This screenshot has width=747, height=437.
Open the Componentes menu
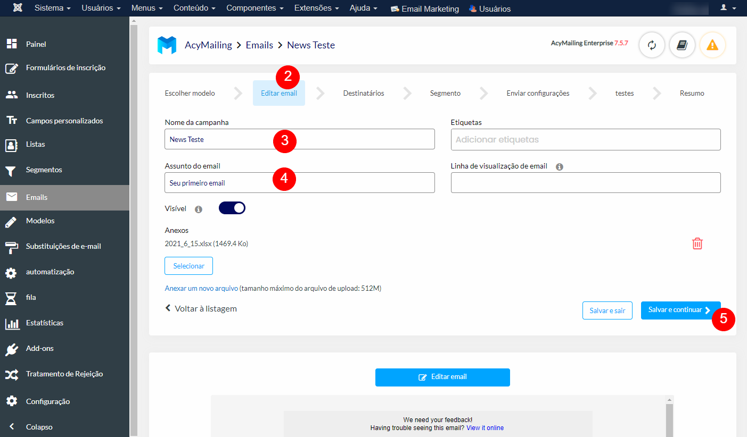(x=255, y=8)
